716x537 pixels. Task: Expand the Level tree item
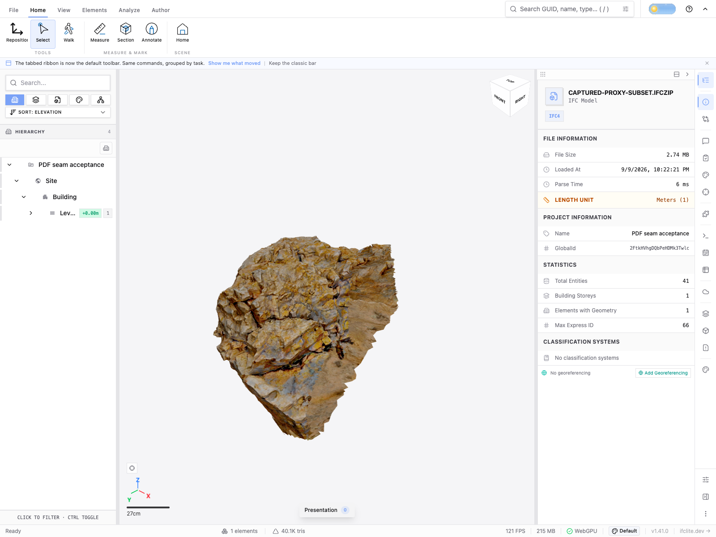(31, 213)
